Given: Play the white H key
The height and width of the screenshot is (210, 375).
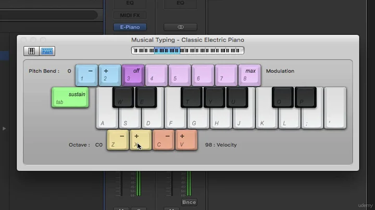Looking at the screenshot, I should pyautogui.click(x=221, y=119).
